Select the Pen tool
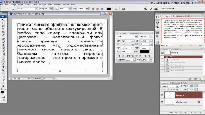 pyautogui.click(x=3, y=64)
